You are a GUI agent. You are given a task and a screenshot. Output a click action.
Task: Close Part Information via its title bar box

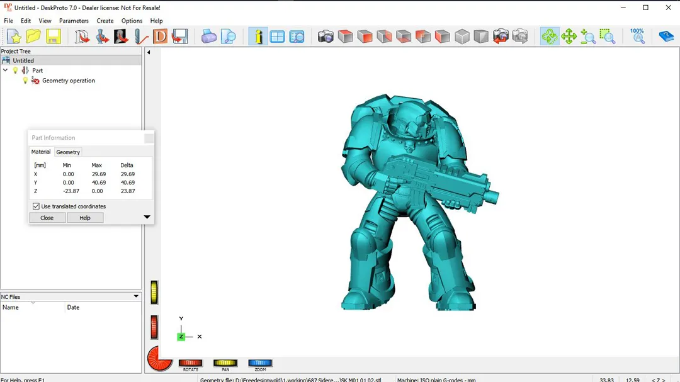149,138
